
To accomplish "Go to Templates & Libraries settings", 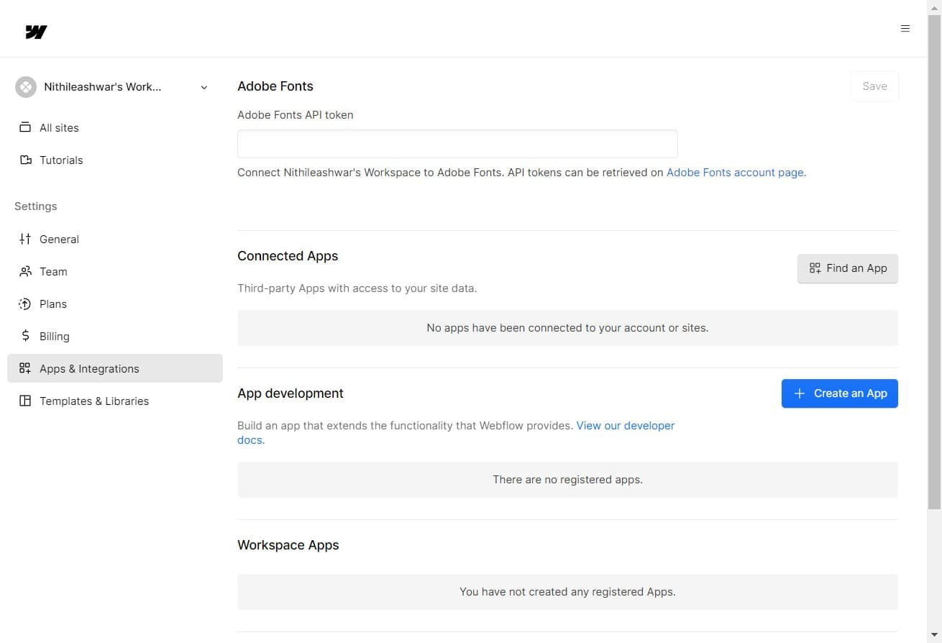I will click(94, 401).
